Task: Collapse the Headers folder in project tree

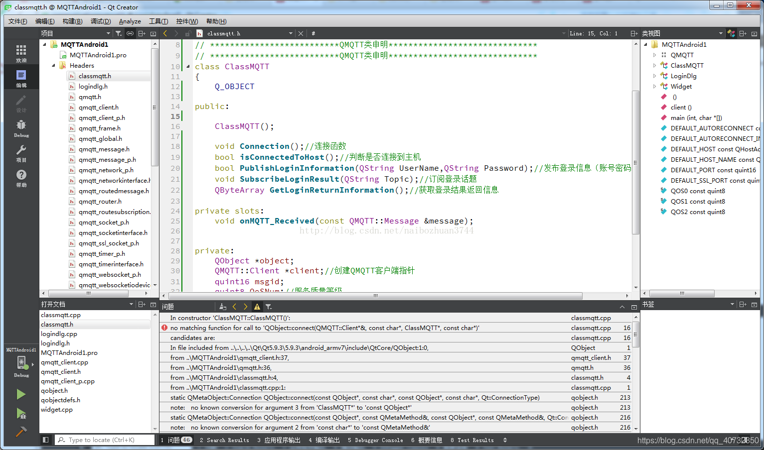Action: [53, 65]
